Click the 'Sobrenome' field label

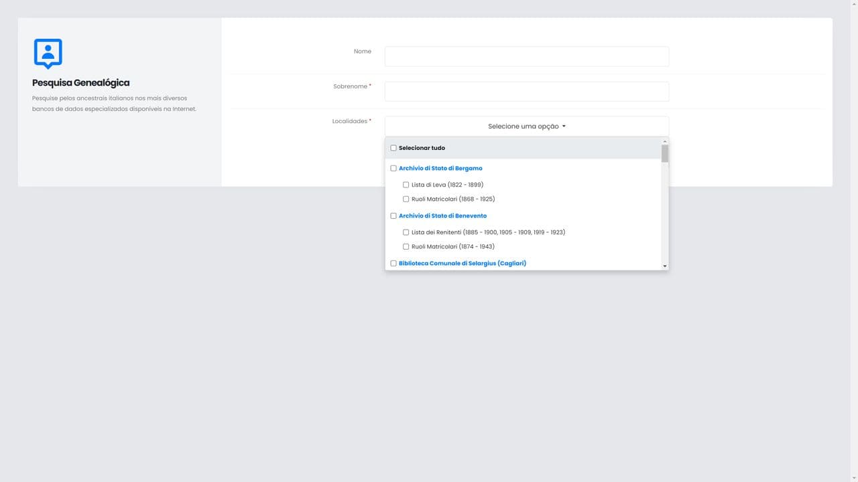[x=351, y=86]
